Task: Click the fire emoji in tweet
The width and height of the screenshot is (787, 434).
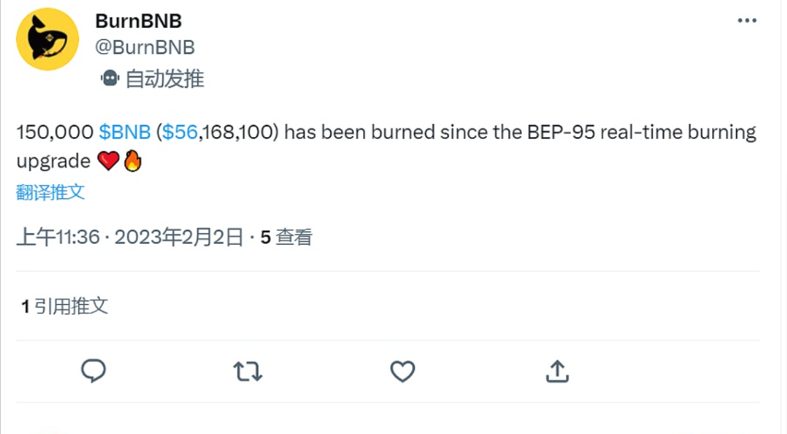Action: [x=132, y=161]
